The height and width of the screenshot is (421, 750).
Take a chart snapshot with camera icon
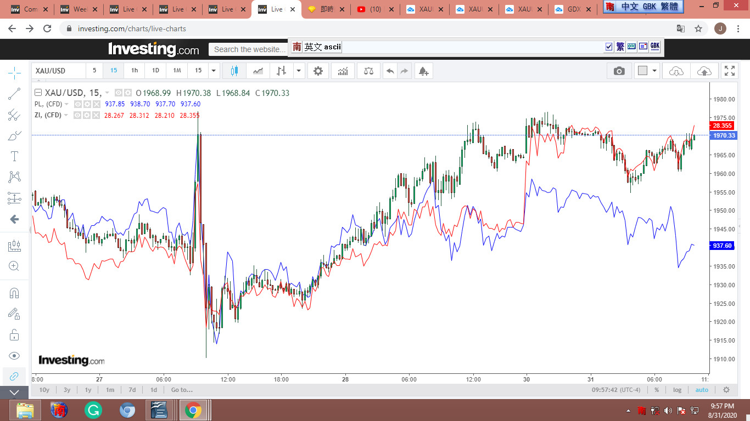(619, 71)
